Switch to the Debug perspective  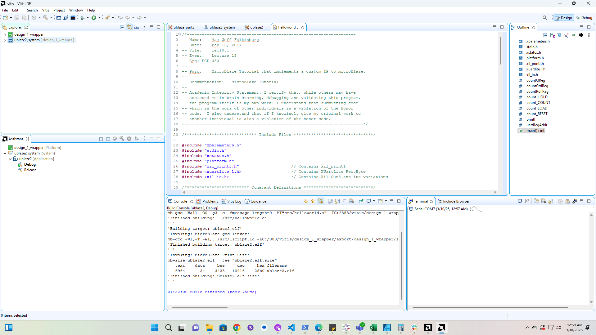[x=584, y=18]
